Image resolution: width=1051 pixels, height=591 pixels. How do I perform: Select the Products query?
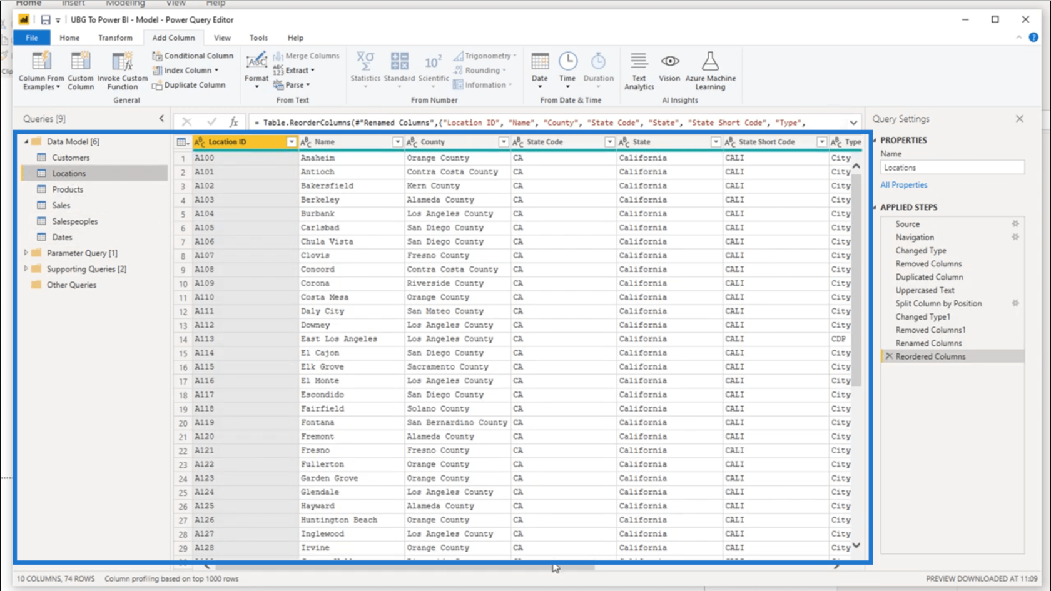coord(68,189)
